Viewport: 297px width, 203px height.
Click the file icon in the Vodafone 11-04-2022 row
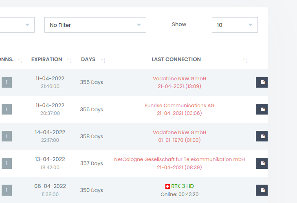click(x=262, y=82)
